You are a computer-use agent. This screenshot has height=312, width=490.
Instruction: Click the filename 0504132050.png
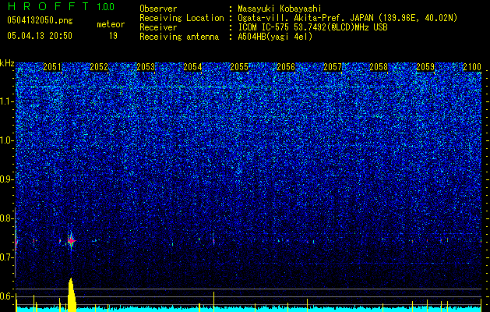[x=40, y=20]
